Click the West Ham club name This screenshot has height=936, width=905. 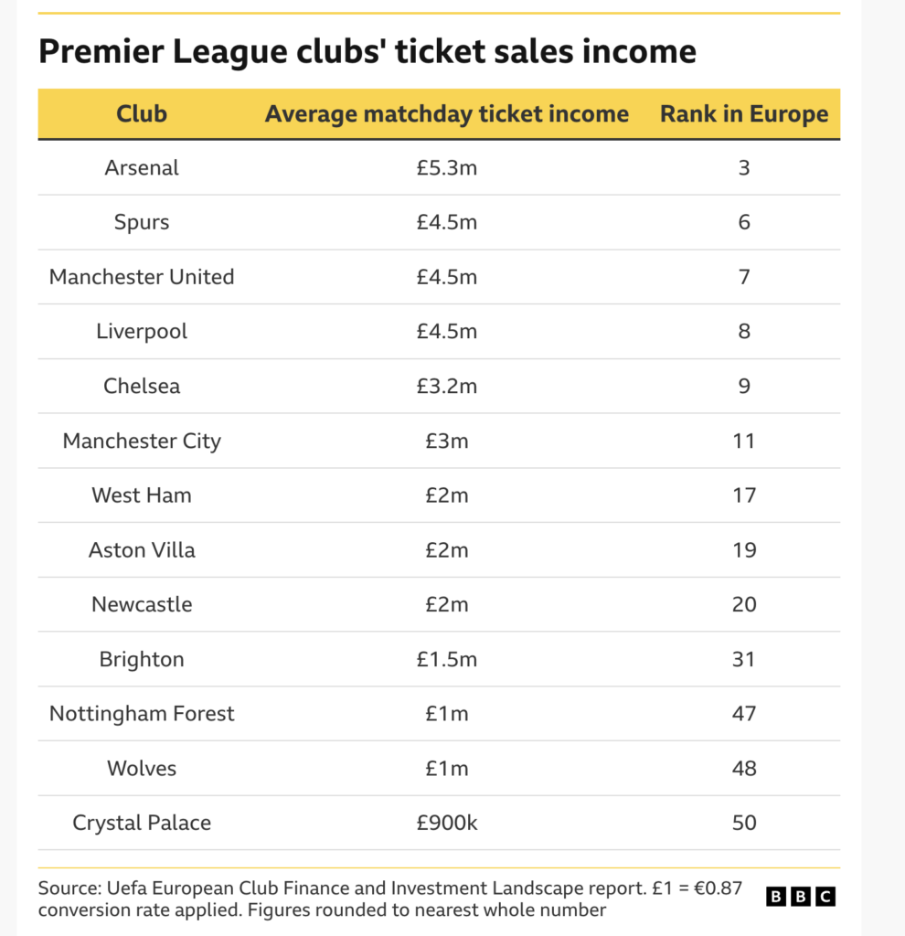[142, 495]
